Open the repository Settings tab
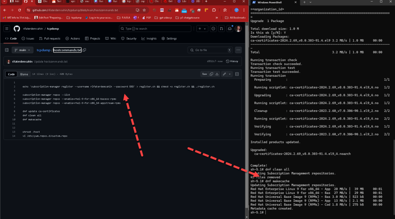 tap(169, 39)
